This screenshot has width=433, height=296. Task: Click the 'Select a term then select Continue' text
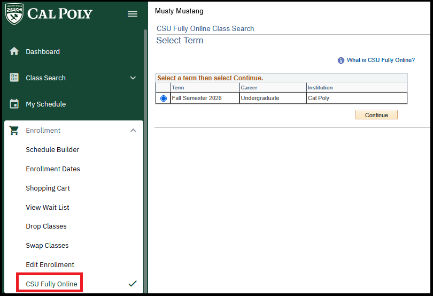click(x=210, y=78)
